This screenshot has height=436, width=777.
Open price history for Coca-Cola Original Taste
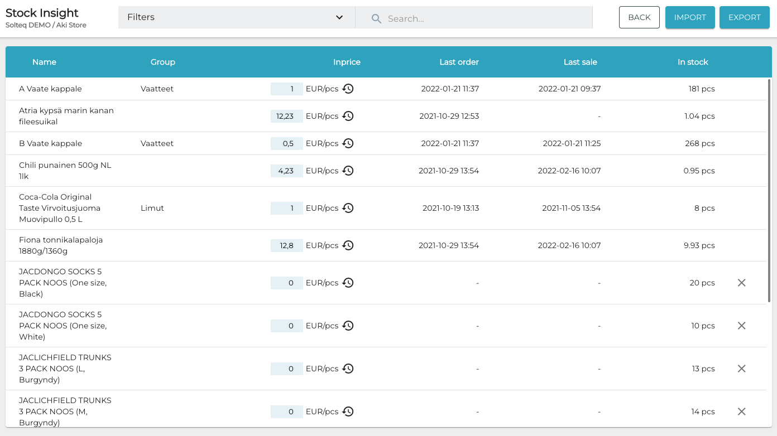coord(348,208)
